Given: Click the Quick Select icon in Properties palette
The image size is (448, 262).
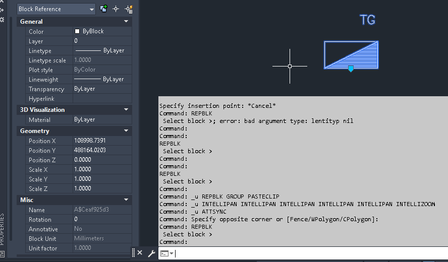Looking at the screenshot, I should (x=129, y=9).
